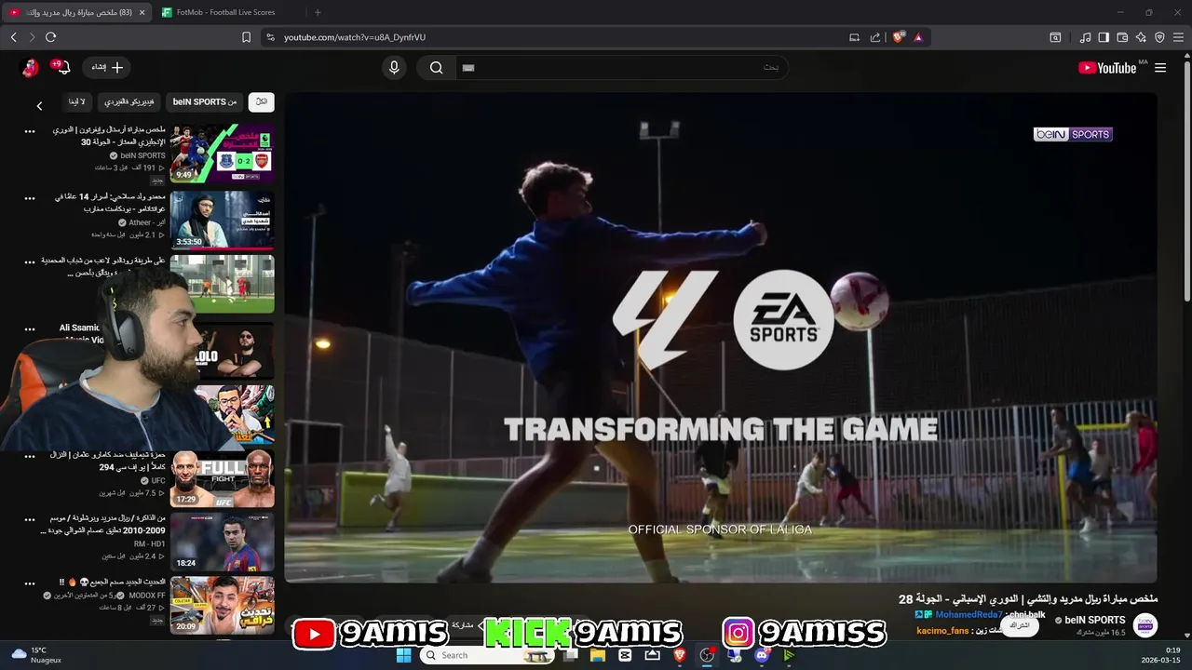This screenshot has height=670, width=1192.
Task: Click the address bar URL field
Action: [x=559, y=37]
